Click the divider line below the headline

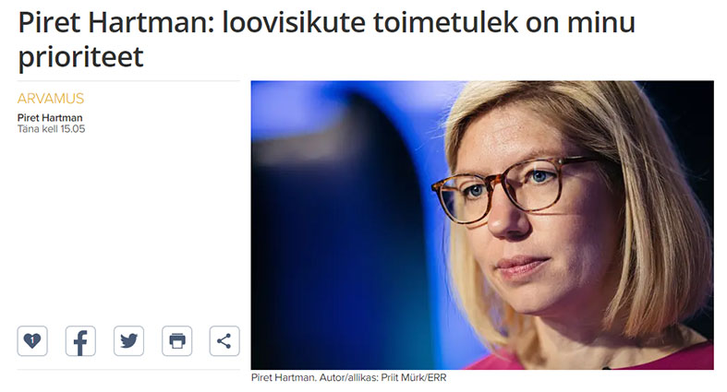[128, 81]
